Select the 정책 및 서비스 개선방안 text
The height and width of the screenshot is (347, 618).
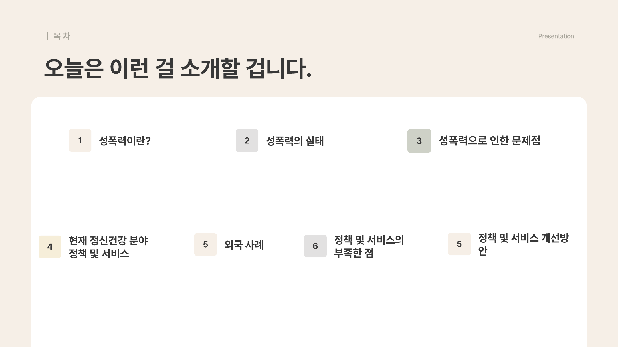pyautogui.click(x=523, y=244)
